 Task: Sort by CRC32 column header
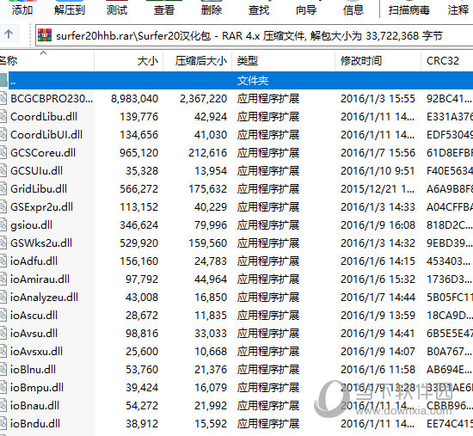pos(447,61)
